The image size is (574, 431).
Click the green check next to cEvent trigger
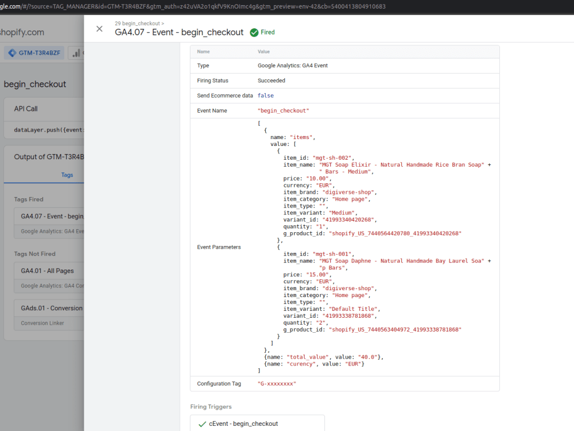pos(202,424)
